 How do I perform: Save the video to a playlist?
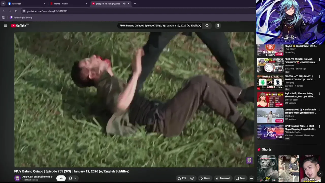[240, 178]
